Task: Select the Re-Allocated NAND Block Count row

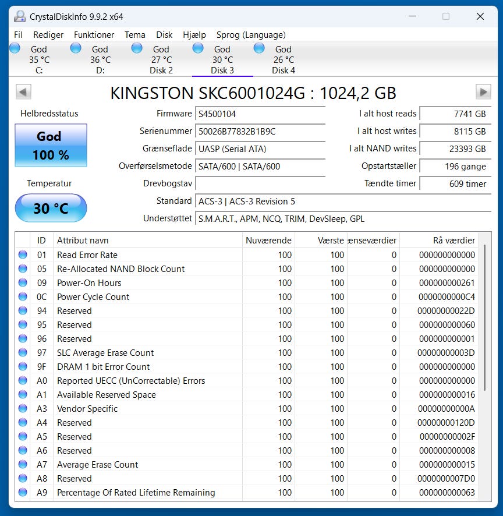Action: coord(247,268)
